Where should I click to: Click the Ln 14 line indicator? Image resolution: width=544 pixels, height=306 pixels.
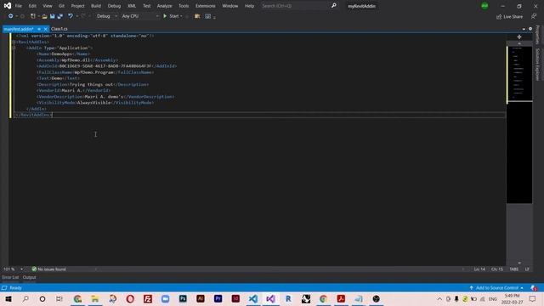(479, 269)
